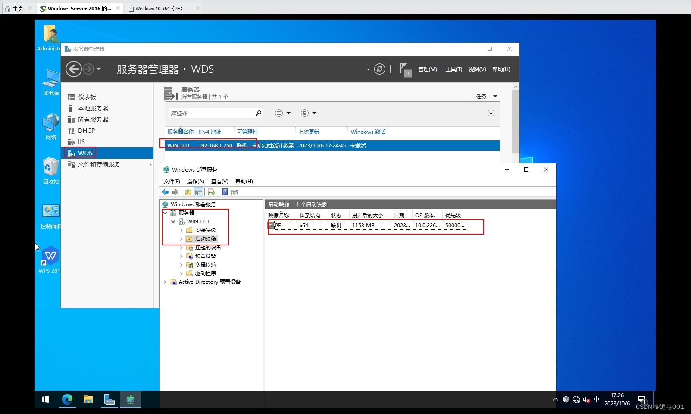Open File Explorer from the taskbar
Image resolution: width=691 pixels, height=414 pixels.
(88, 399)
